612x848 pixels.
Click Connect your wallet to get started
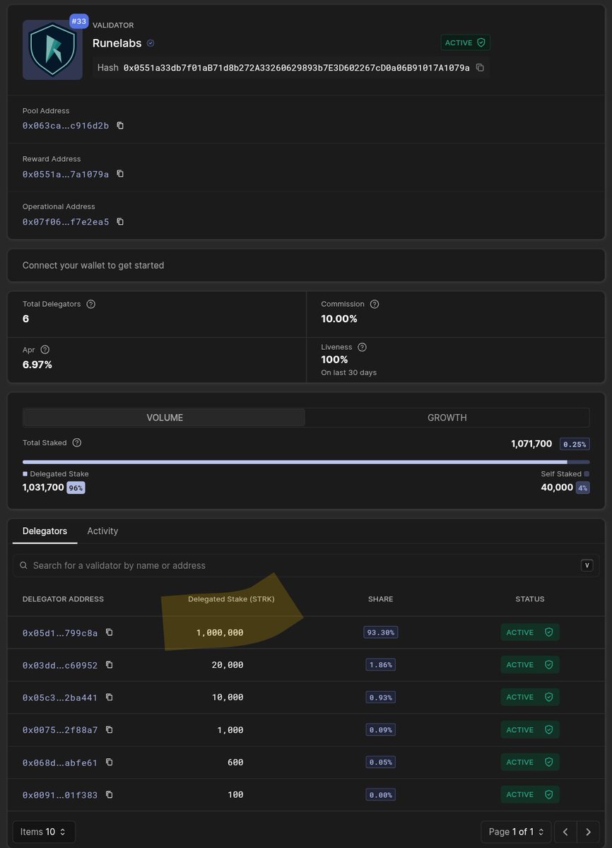point(93,265)
